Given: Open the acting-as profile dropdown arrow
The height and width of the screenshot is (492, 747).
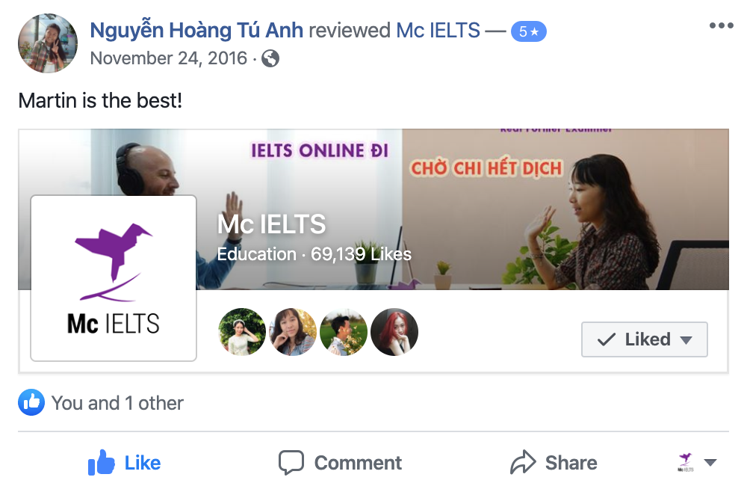Looking at the screenshot, I should 710,462.
